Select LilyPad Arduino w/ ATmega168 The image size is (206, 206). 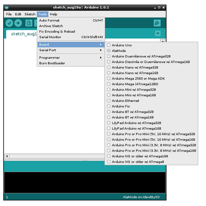tap(151, 128)
